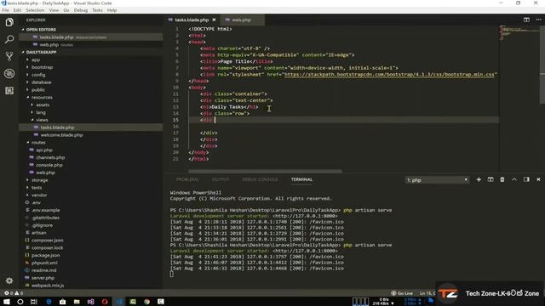Open the Debug view icon
The width and height of the screenshot is (545, 306).
pyautogui.click(x=9, y=73)
